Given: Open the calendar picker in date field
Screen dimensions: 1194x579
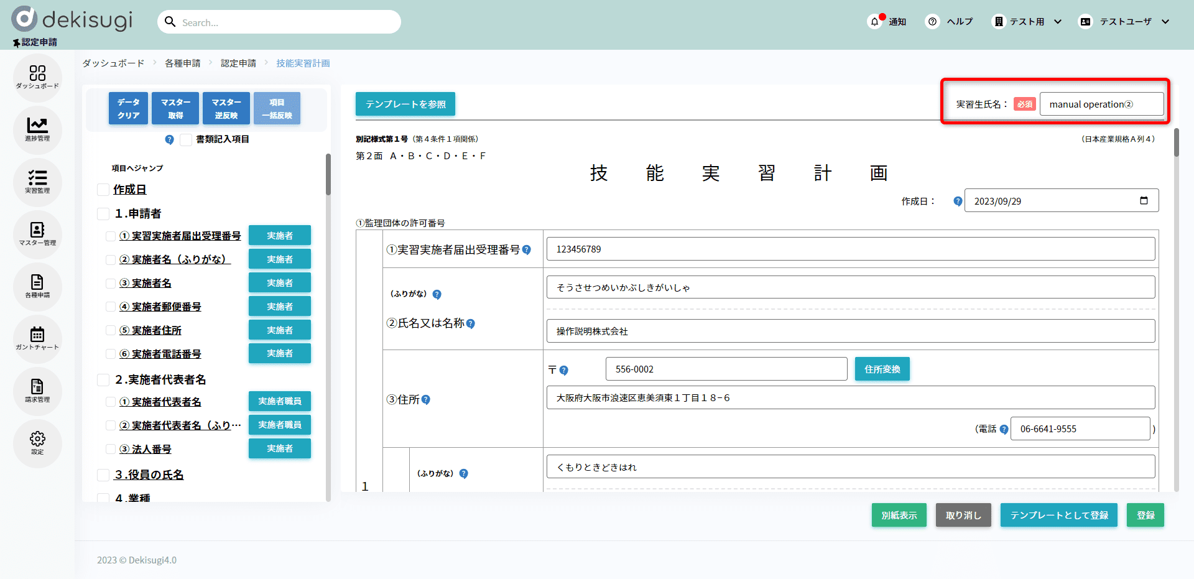Looking at the screenshot, I should (x=1144, y=200).
